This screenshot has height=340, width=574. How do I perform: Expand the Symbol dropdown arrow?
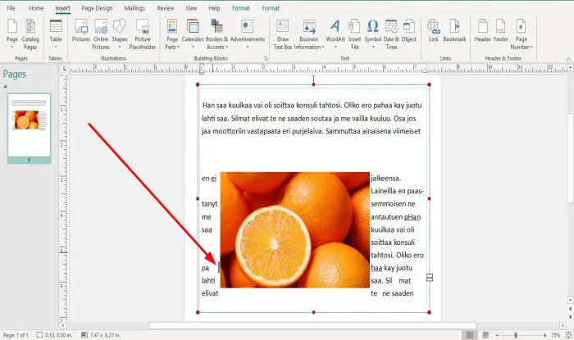coord(372,47)
